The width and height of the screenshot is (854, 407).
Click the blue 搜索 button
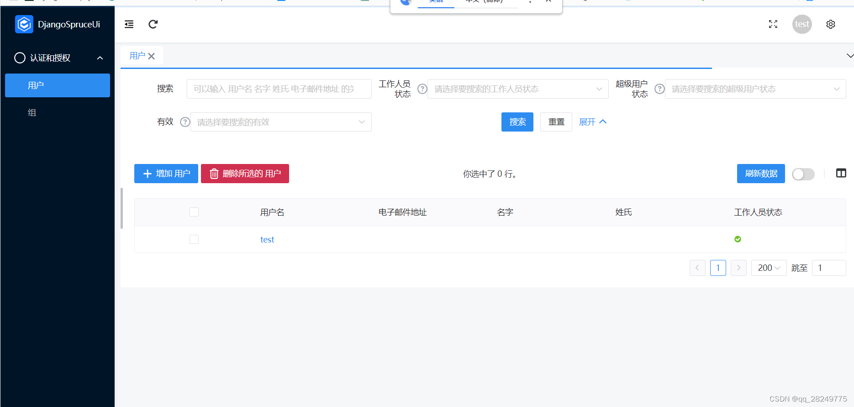(x=517, y=122)
